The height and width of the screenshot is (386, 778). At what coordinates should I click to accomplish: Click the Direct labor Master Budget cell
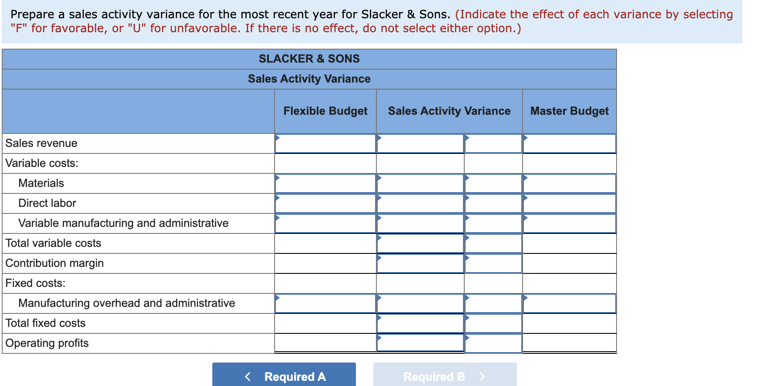(569, 203)
